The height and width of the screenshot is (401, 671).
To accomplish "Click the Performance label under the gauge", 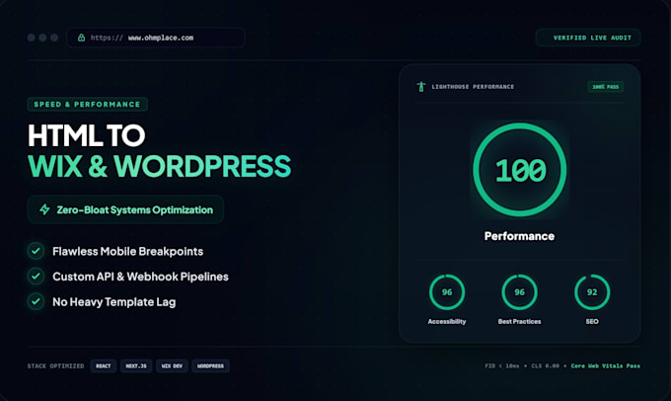I will click(x=519, y=236).
